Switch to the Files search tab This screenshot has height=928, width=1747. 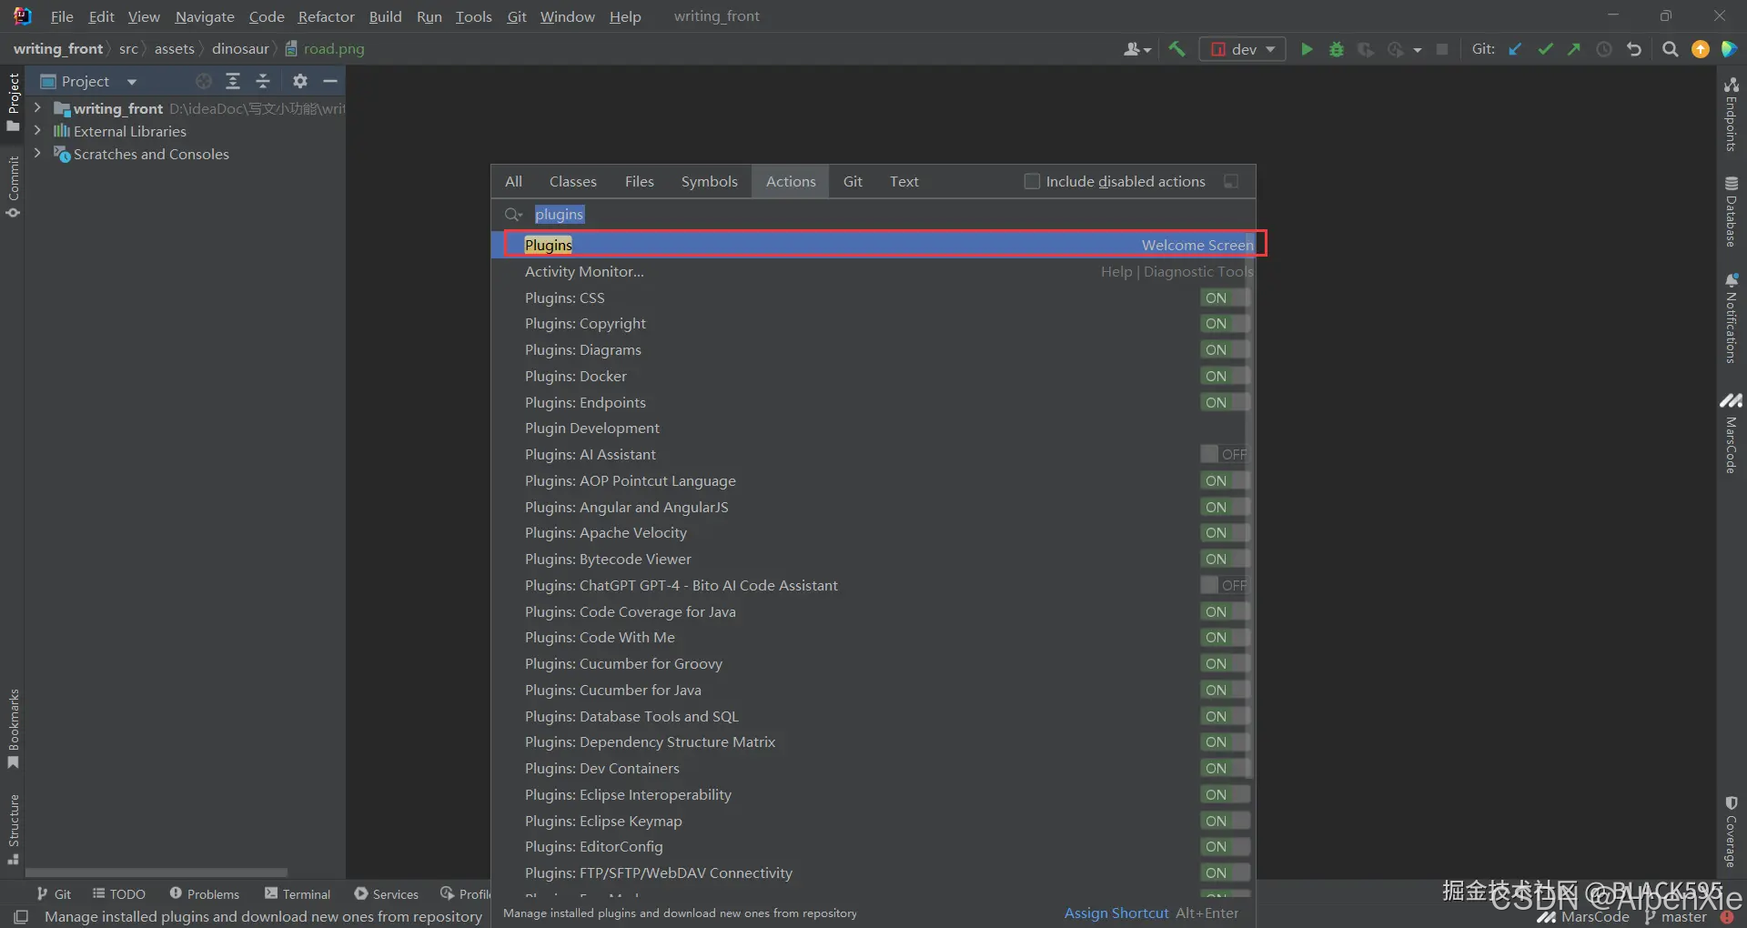pos(639,181)
